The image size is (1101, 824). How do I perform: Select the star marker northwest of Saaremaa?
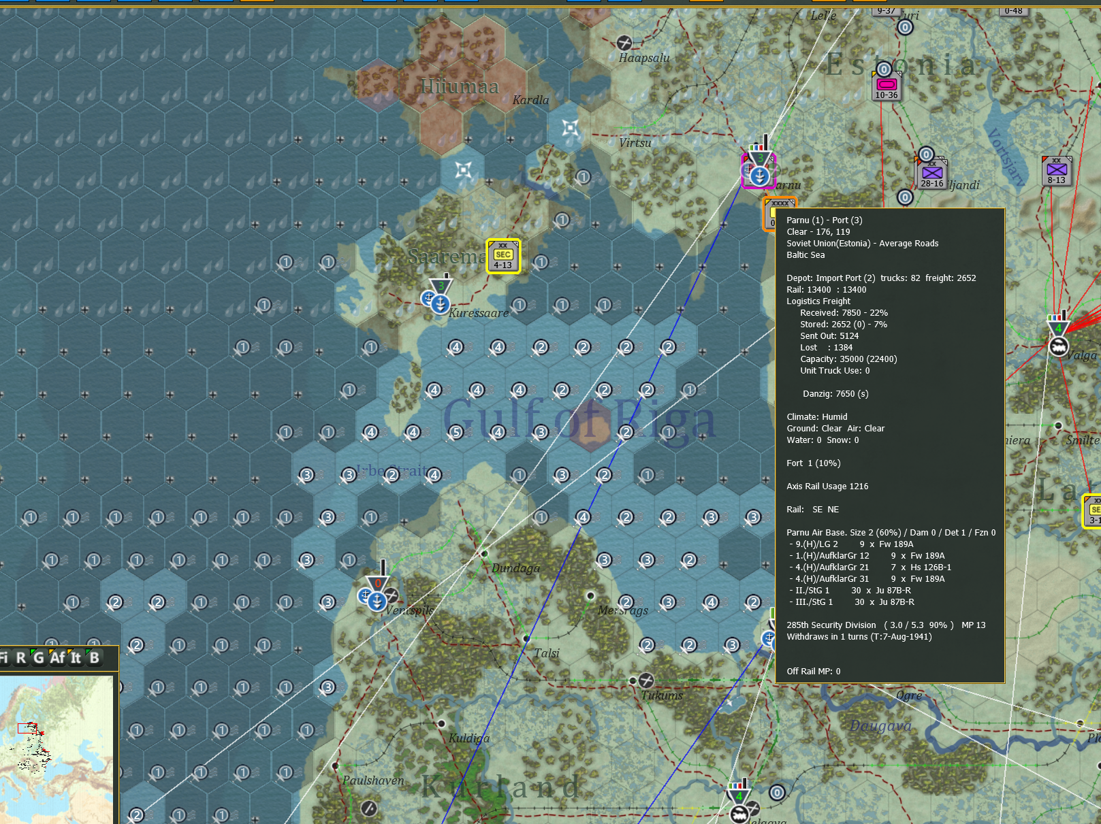point(463,170)
